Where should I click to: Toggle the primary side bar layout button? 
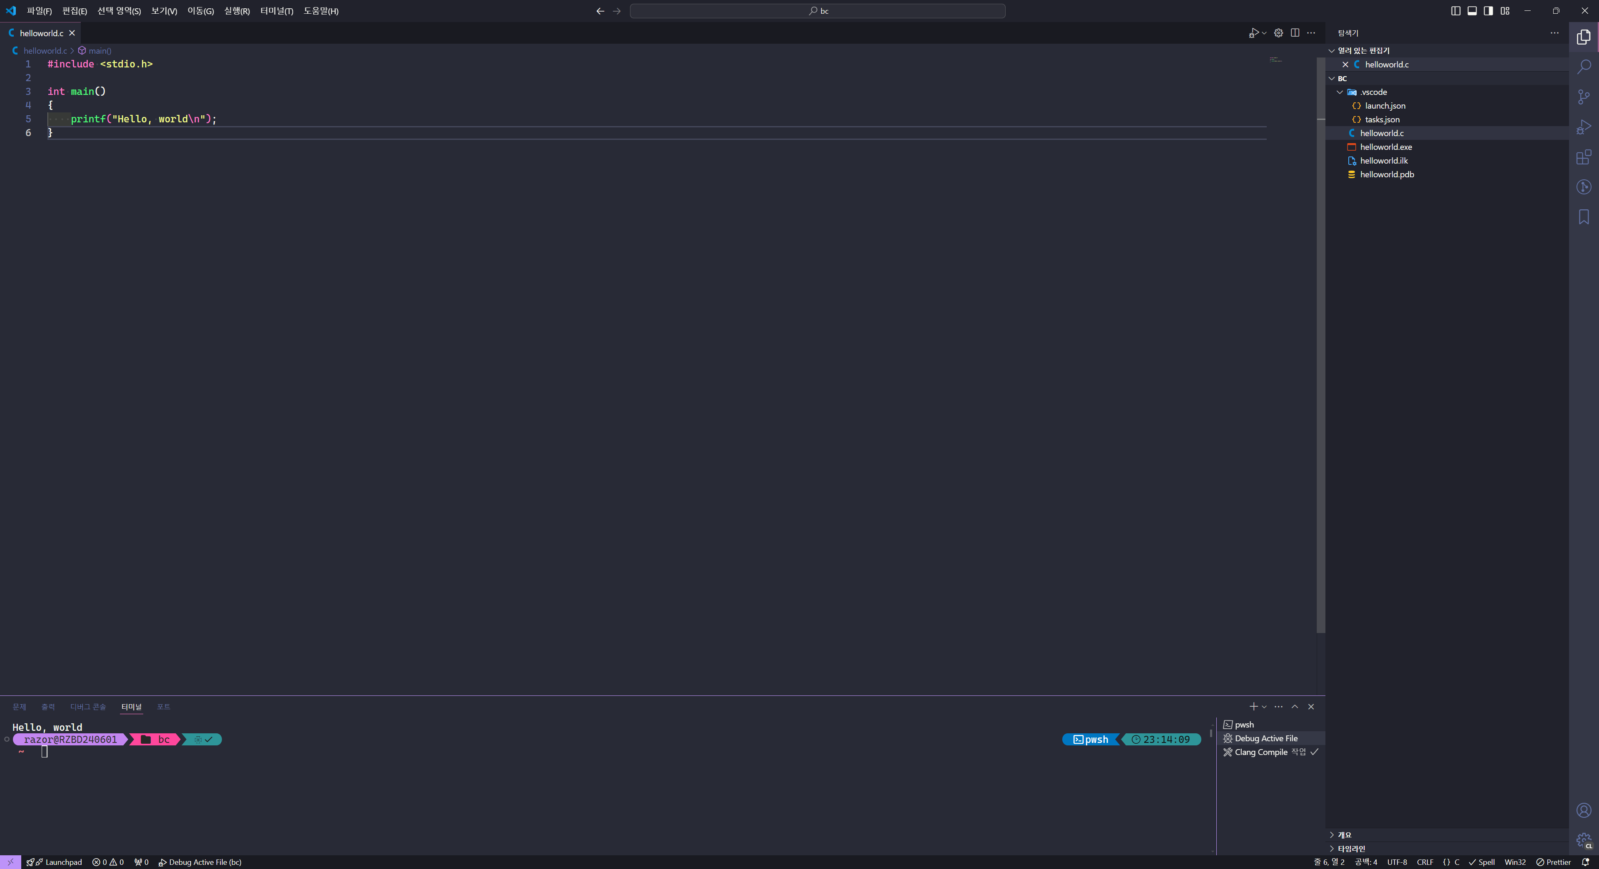click(1455, 10)
